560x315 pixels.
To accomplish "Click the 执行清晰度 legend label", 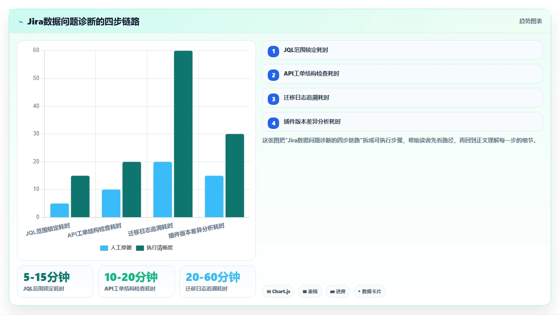I will point(160,248).
